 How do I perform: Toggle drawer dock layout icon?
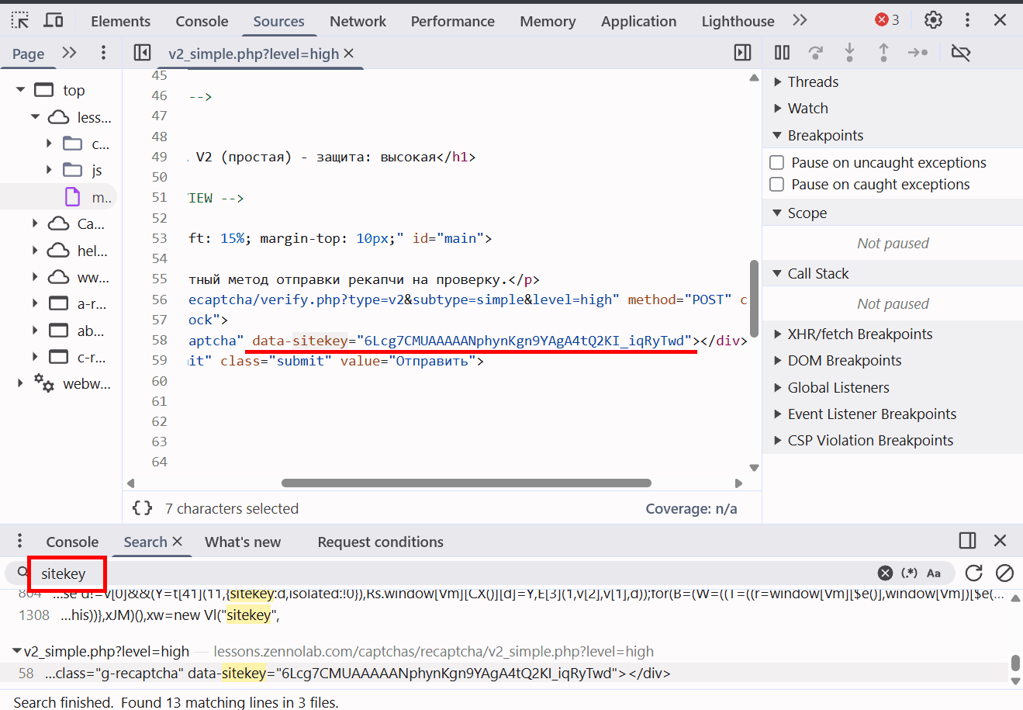(967, 541)
